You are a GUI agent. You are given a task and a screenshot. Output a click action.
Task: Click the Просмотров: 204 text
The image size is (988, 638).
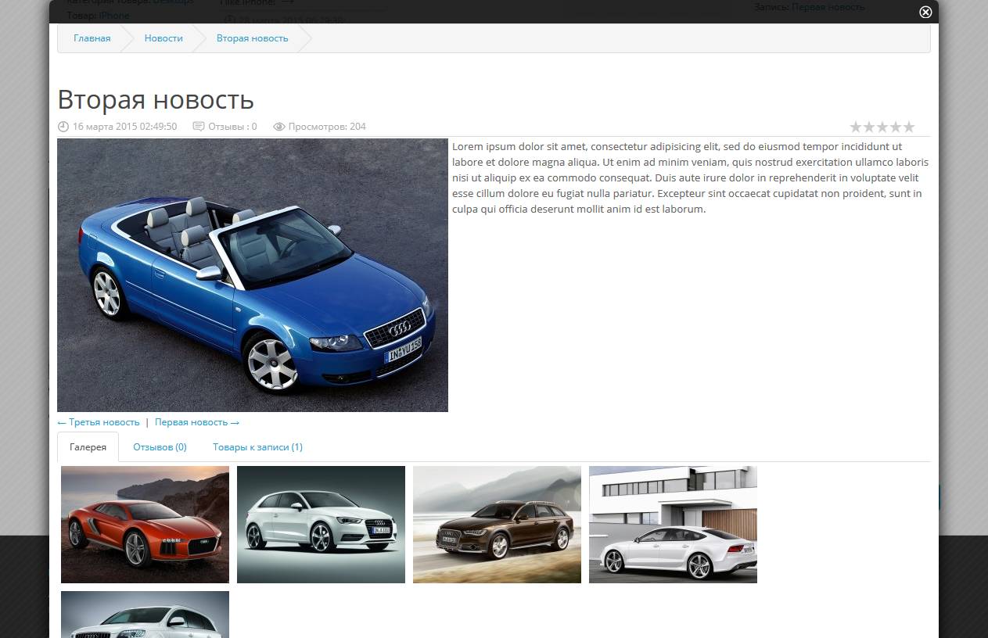click(327, 127)
